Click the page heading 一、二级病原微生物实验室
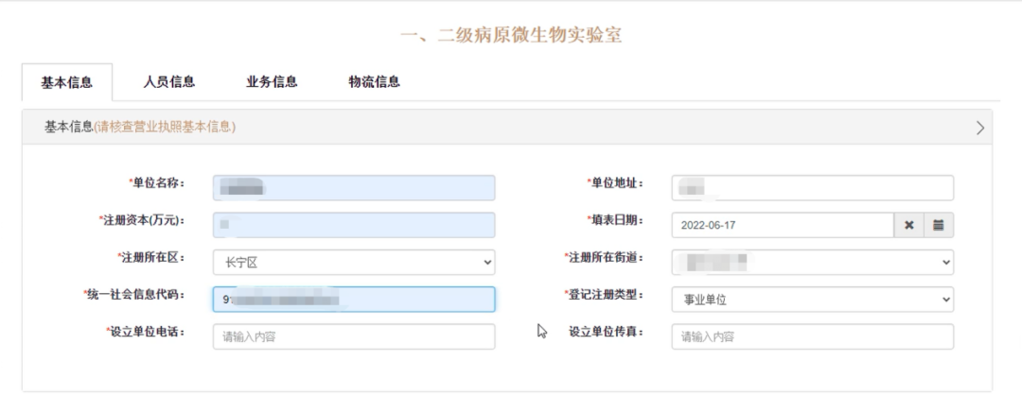This screenshot has height=396, width=1022. (x=511, y=35)
